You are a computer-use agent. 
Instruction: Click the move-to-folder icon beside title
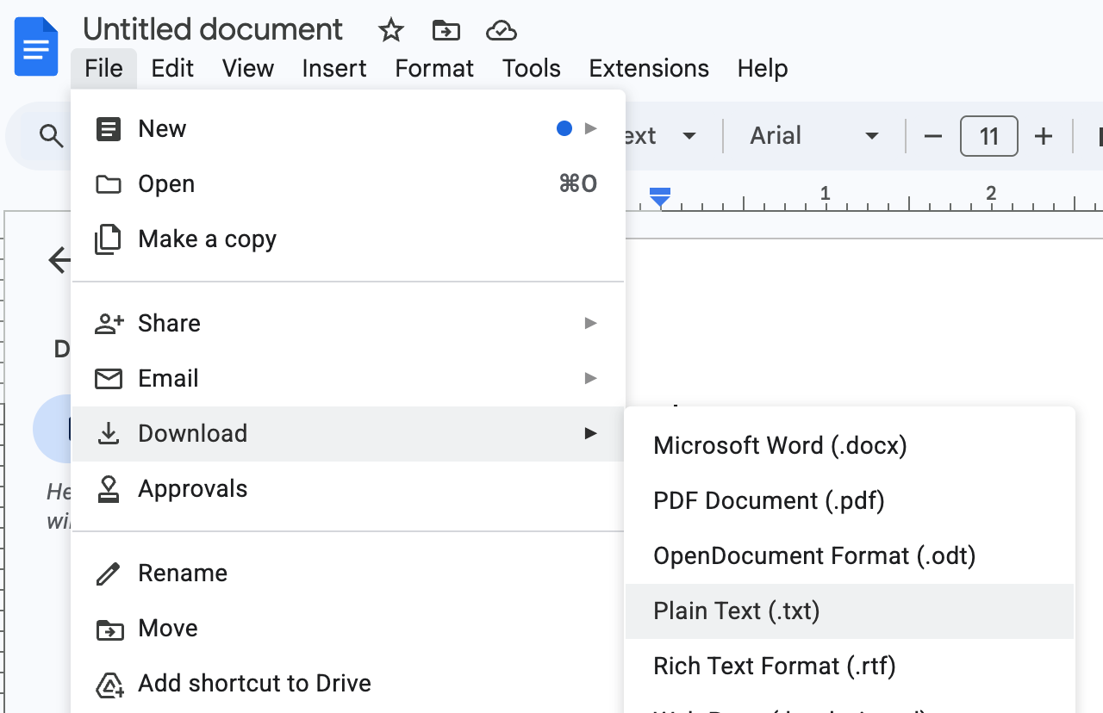pos(446,31)
